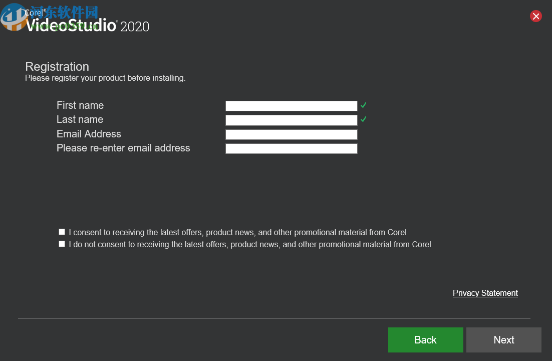Click the Email Address label text
The height and width of the screenshot is (361, 552).
click(89, 134)
